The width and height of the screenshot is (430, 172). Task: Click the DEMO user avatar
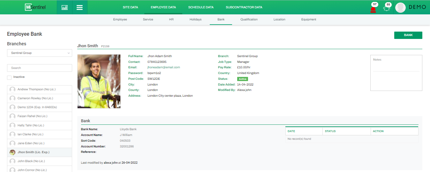coord(400,7)
